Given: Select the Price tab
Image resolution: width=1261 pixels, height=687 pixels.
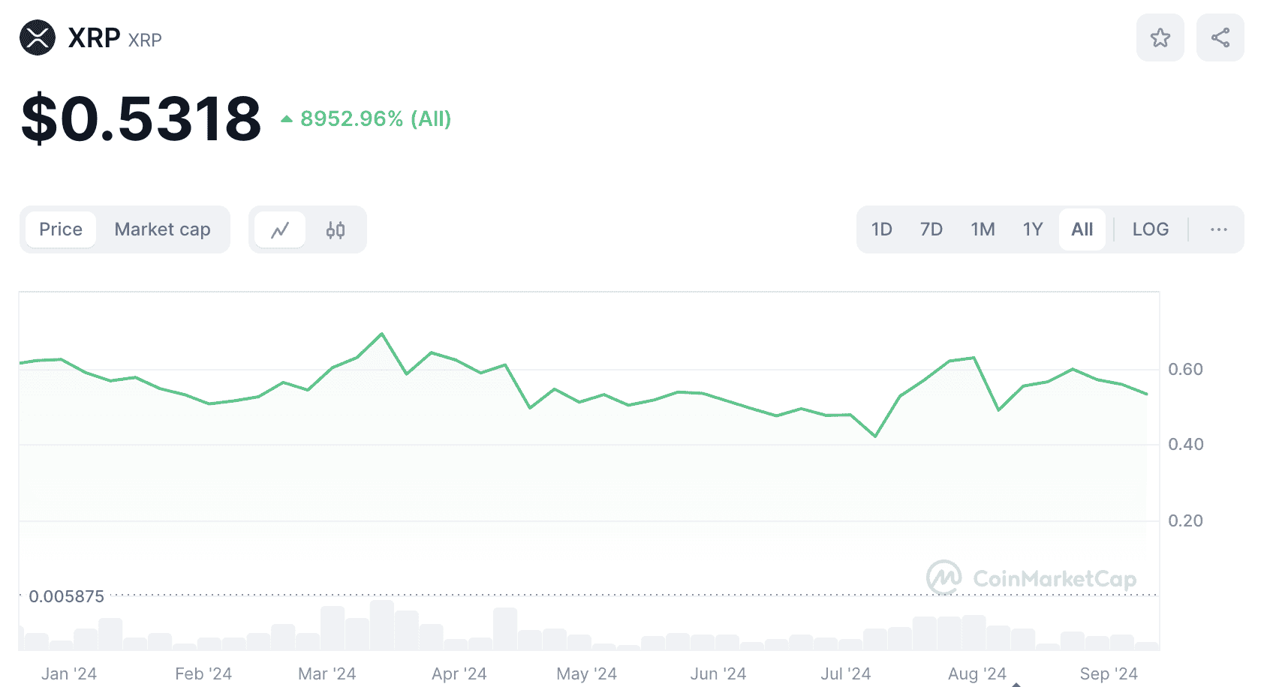Looking at the screenshot, I should point(61,229).
